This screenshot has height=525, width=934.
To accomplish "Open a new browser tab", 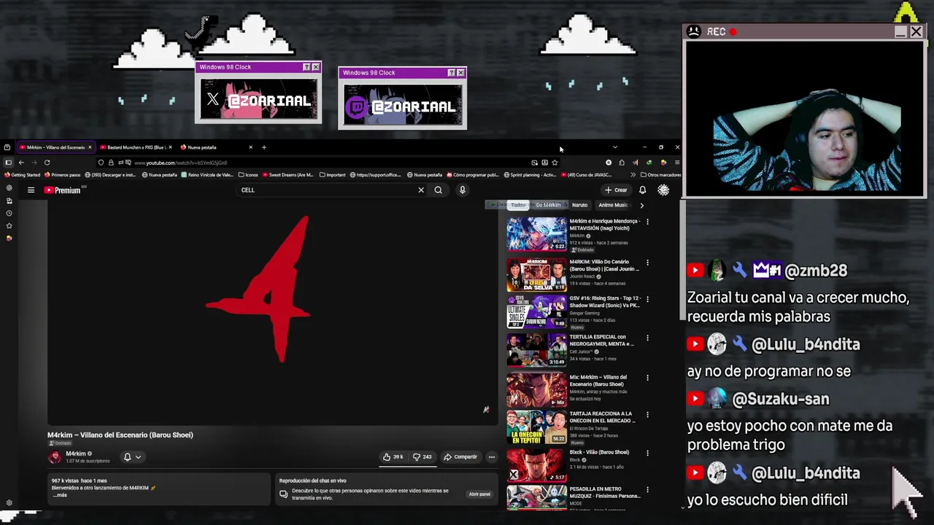I will point(263,147).
